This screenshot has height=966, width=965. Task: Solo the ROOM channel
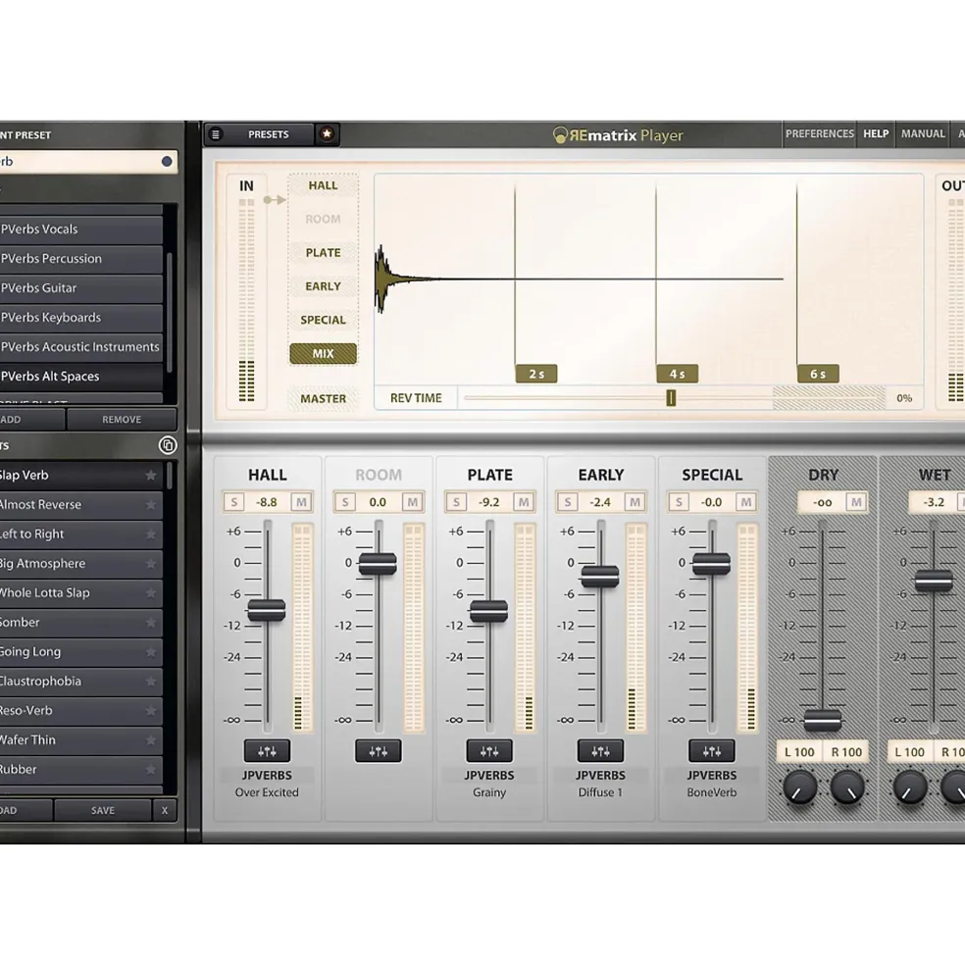pyautogui.click(x=345, y=502)
